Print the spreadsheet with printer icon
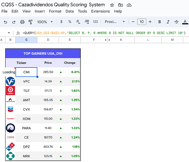This screenshot has width=189, height=162. (22, 22)
